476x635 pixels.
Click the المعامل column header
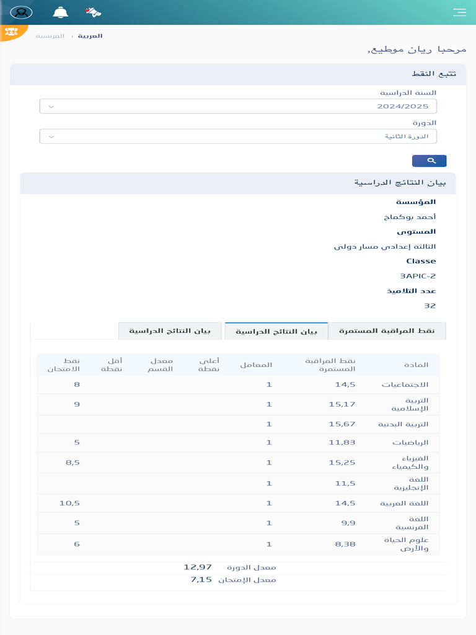point(256,365)
